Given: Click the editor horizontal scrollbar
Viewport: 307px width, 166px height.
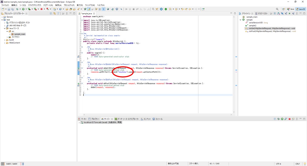Looking at the screenshot, I should [x=157, y=115].
